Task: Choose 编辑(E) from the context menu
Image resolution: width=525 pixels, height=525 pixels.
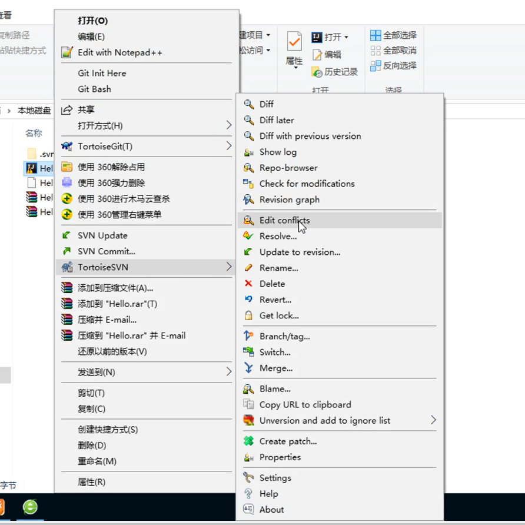Action: click(91, 36)
